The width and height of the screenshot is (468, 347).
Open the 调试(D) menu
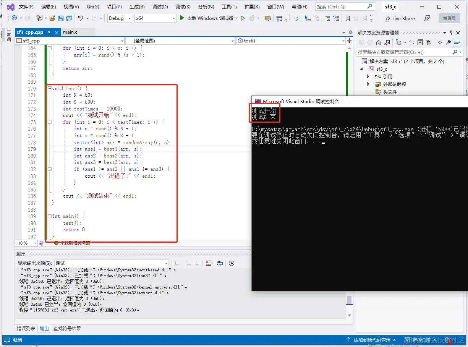pos(160,6)
